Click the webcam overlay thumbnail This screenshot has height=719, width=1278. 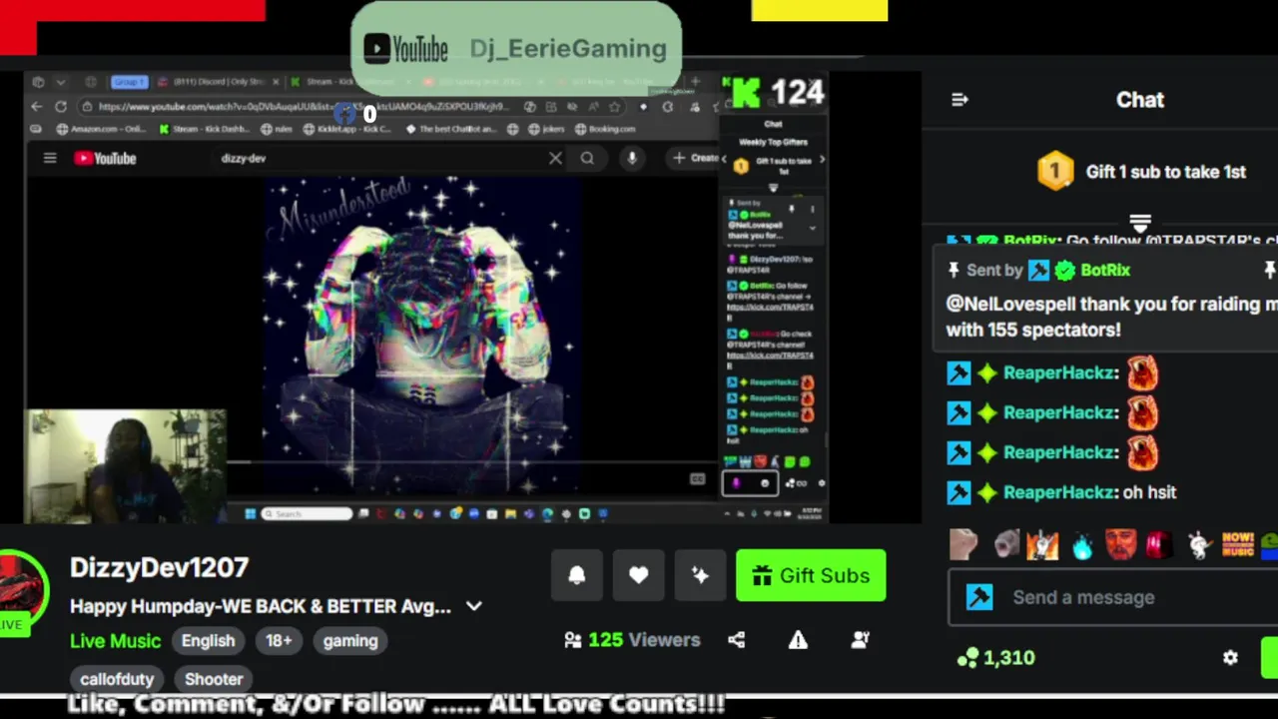[x=126, y=465]
